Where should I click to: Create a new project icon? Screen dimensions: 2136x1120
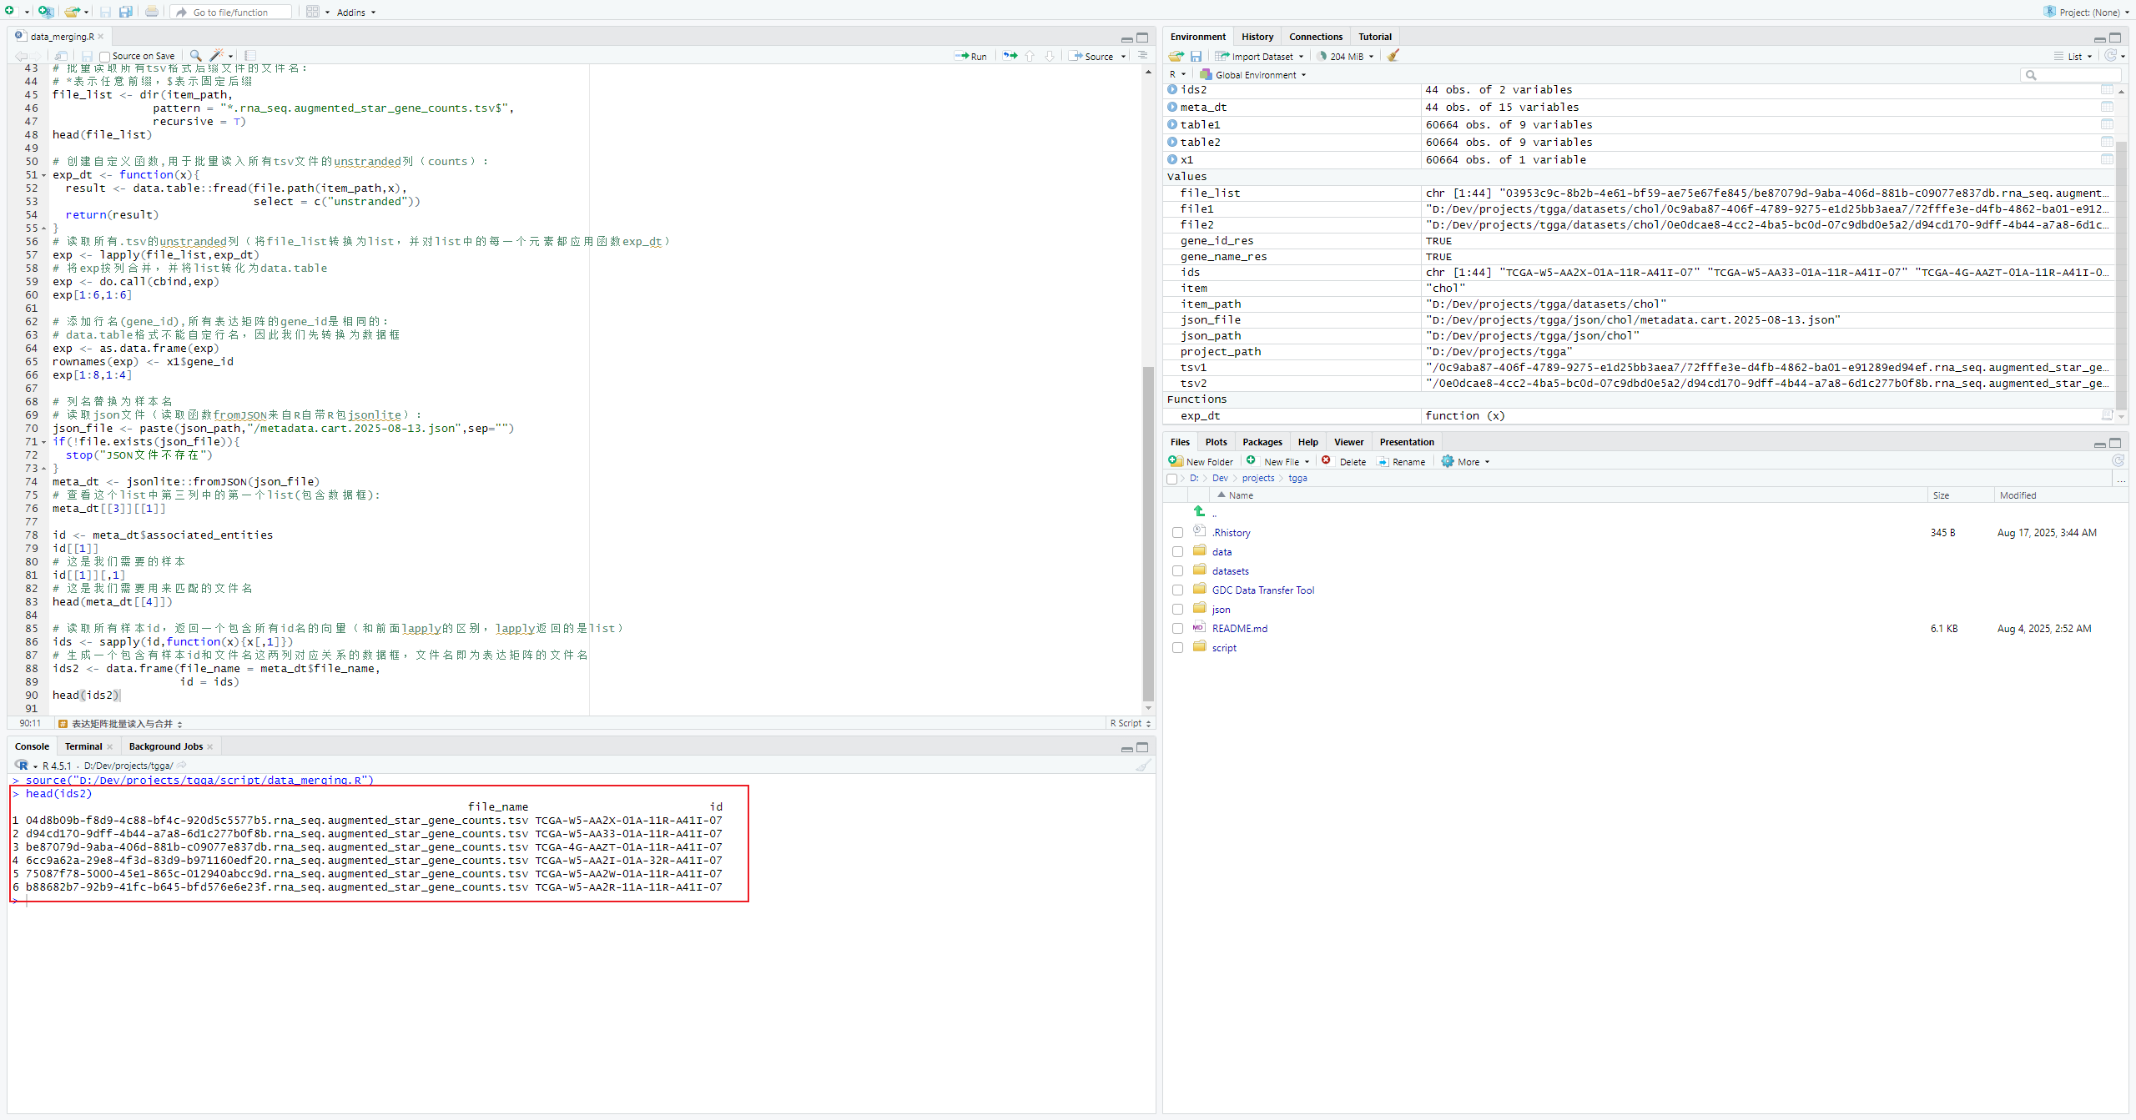click(45, 12)
